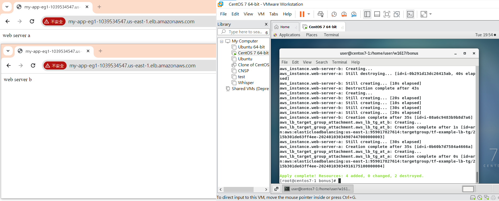Toggle the library sidebar view
Viewport: 499px width, 201px height.
tap(367, 14)
